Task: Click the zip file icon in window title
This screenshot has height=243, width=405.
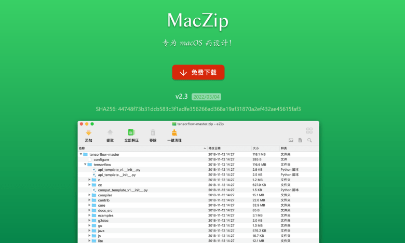Action: coord(174,124)
